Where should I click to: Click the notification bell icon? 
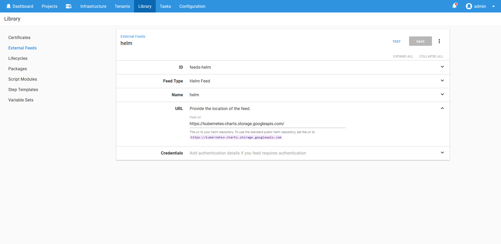coord(454,6)
